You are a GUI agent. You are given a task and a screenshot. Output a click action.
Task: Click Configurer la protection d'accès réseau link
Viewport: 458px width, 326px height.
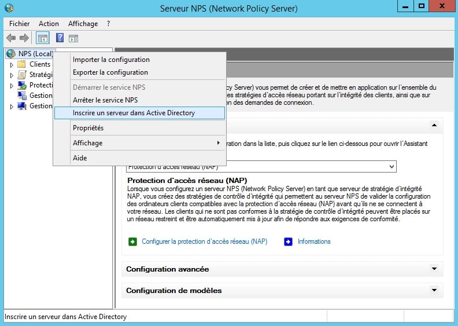click(x=205, y=241)
